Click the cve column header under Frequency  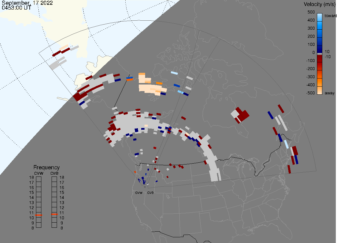pyautogui.click(x=54, y=173)
